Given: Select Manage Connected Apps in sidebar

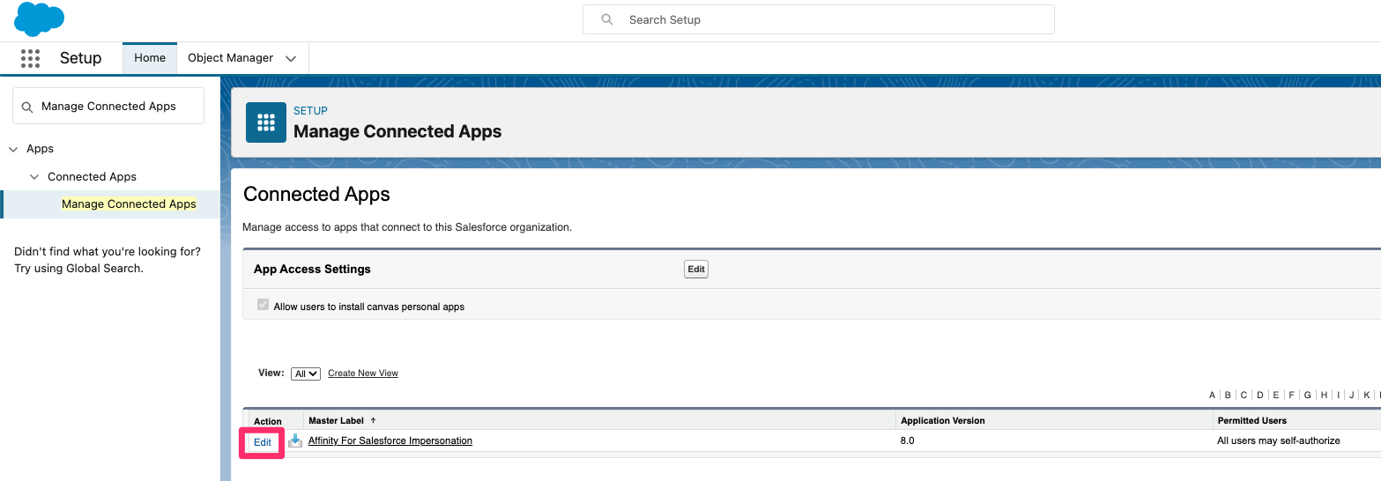Looking at the screenshot, I should [x=129, y=203].
